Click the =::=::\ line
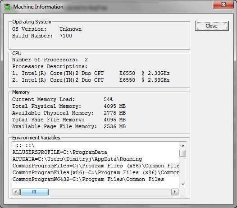This screenshot has height=208, width=237. tap(23, 146)
